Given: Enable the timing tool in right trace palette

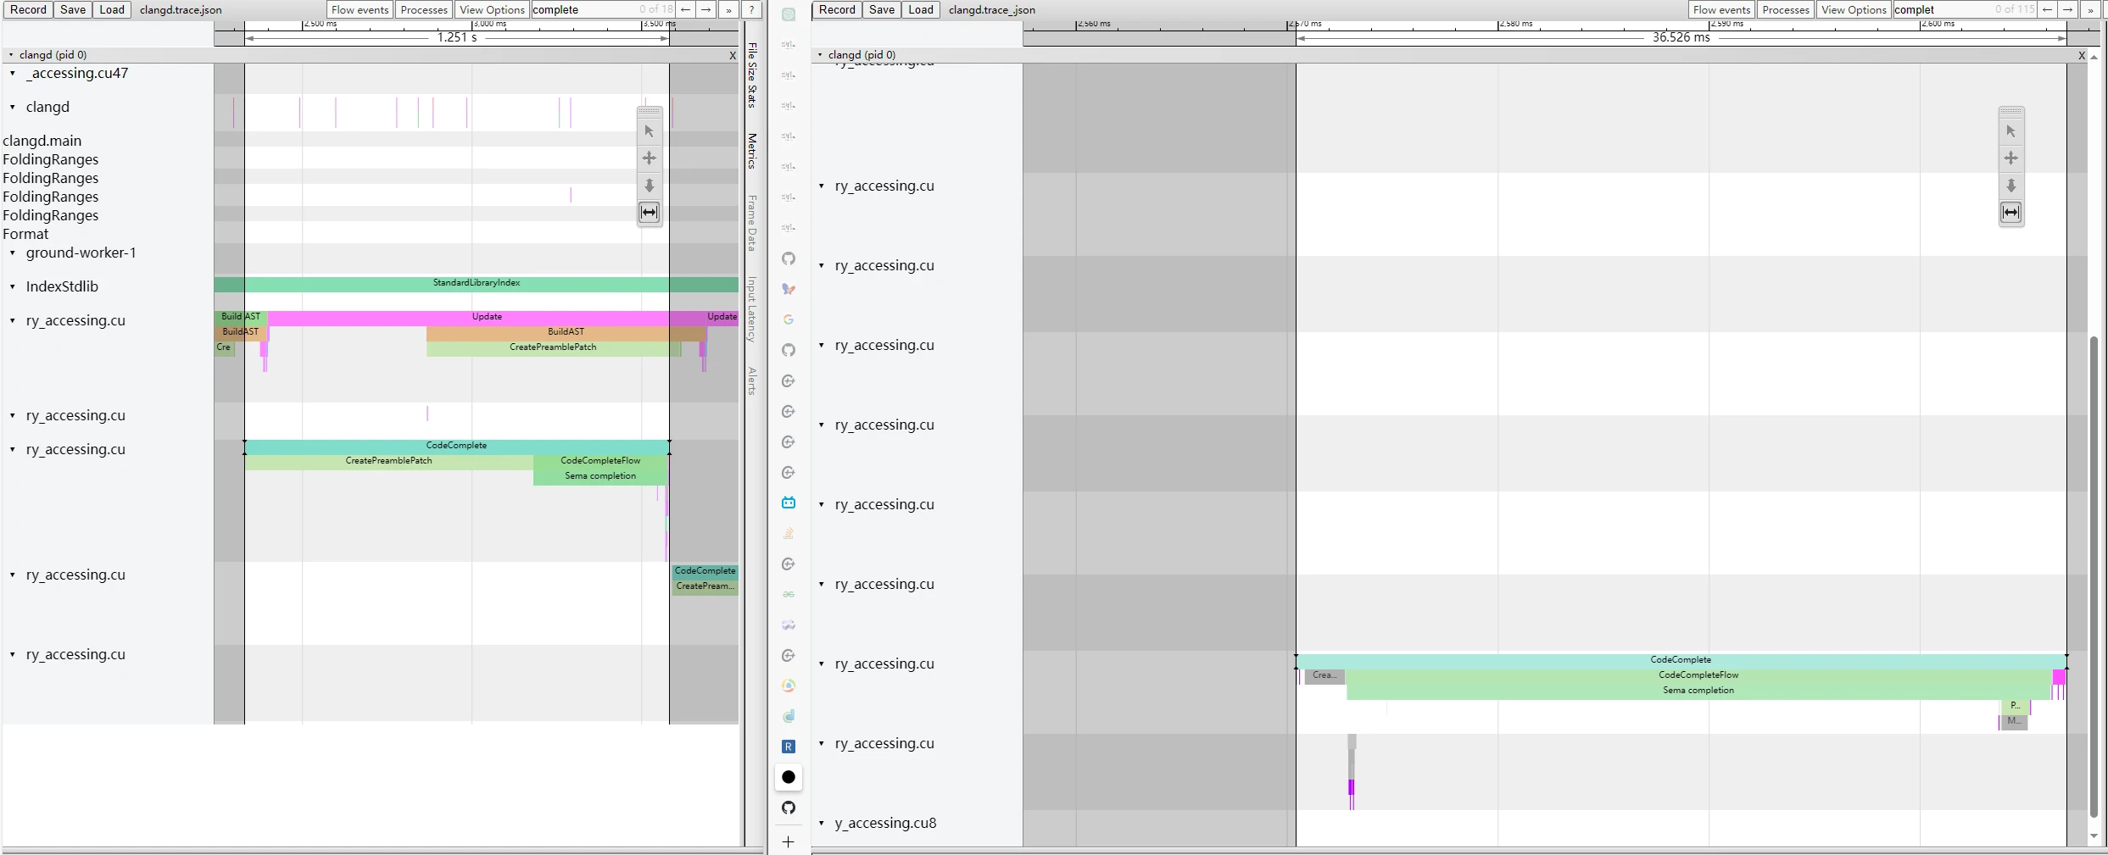Looking at the screenshot, I should click(x=2010, y=213).
